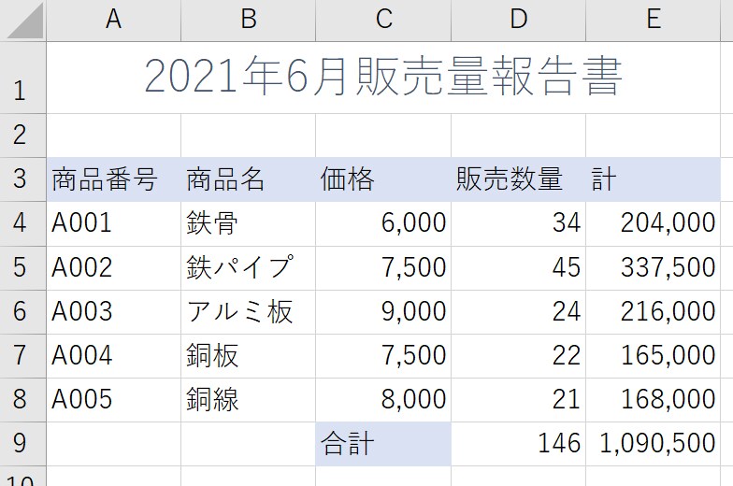Select quantity cell 22
This screenshot has width=733, height=486.
[x=518, y=355]
